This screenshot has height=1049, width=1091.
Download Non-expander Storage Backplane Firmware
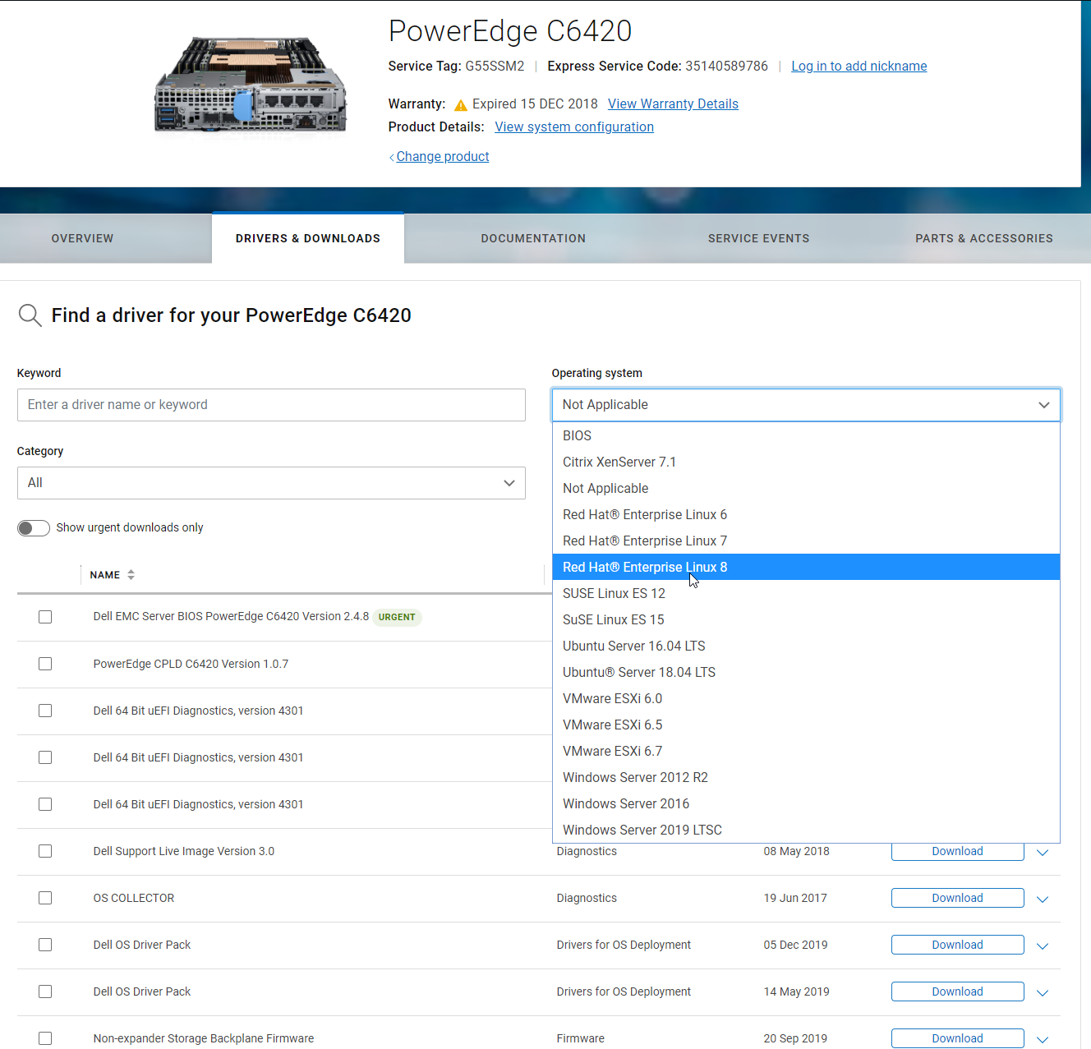click(958, 1038)
